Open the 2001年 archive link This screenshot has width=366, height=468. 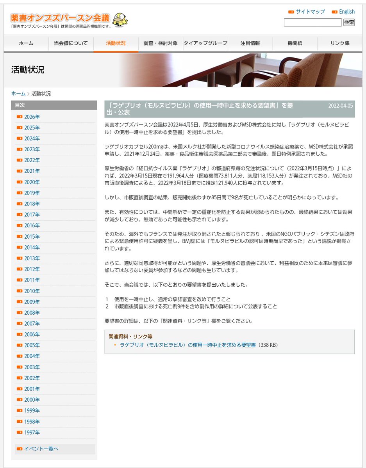pyautogui.click(x=32, y=389)
